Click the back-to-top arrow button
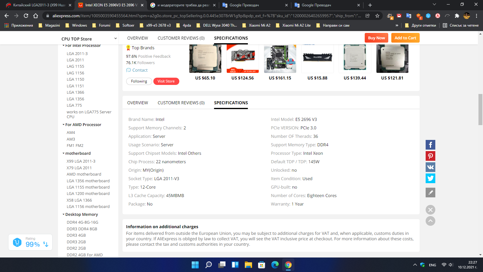483x272 pixels. (430, 221)
